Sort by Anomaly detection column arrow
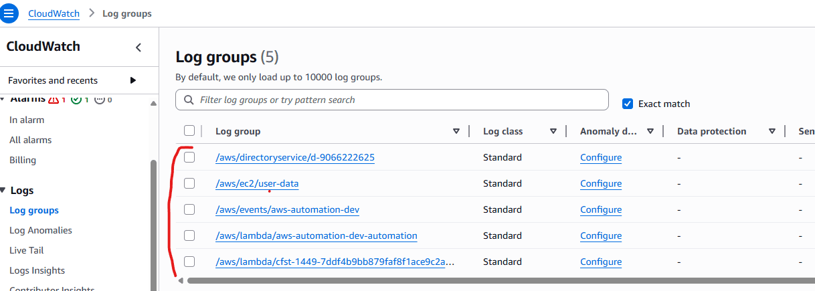 click(650, 132)
